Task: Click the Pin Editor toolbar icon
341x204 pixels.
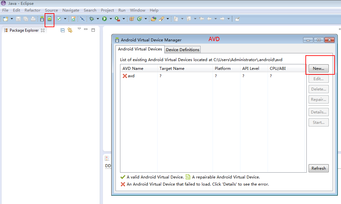Action: [237, 19]
